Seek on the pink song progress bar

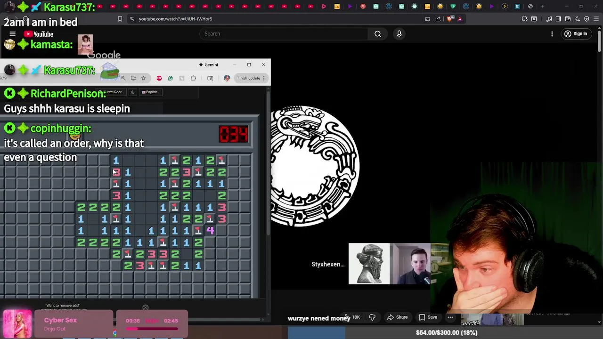pos(151,330)
